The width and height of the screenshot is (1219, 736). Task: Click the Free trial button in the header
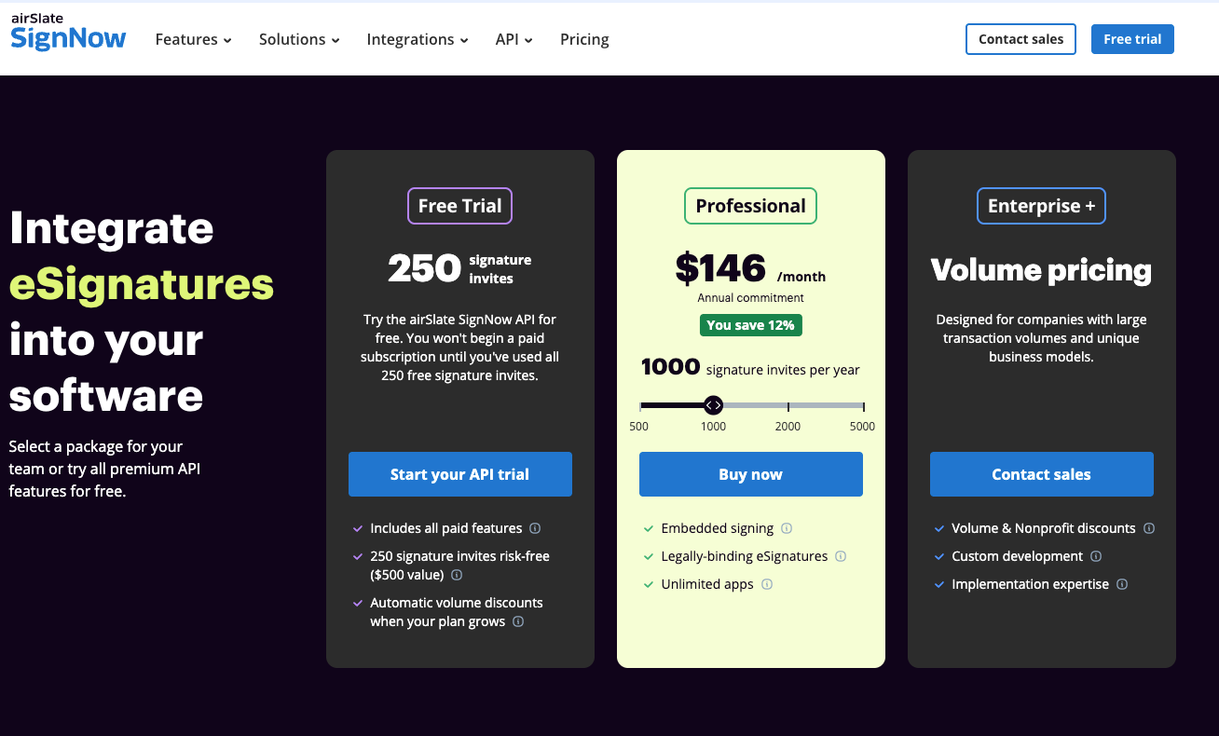pos(1132,39)
